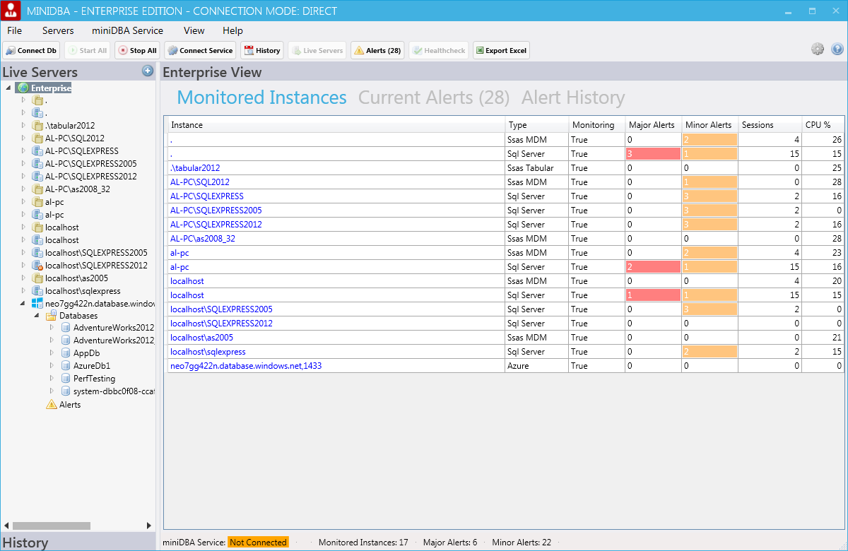
Task: Expand localhost\sqlexpress in the Live Servers tree
Action: pyautogui.click(x=23, y=290)
